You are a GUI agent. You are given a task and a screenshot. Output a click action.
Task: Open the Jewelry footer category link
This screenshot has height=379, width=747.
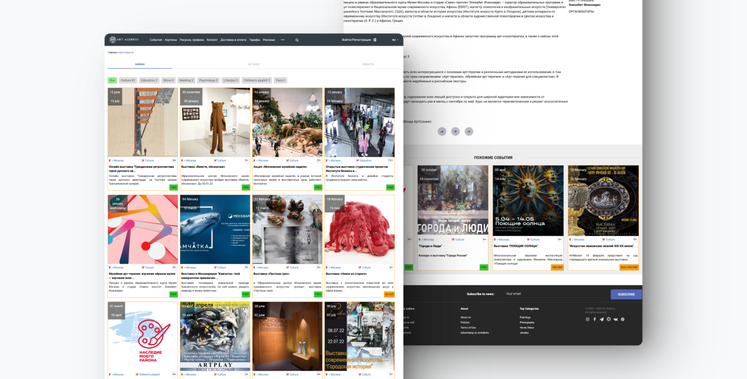(524, 333)
